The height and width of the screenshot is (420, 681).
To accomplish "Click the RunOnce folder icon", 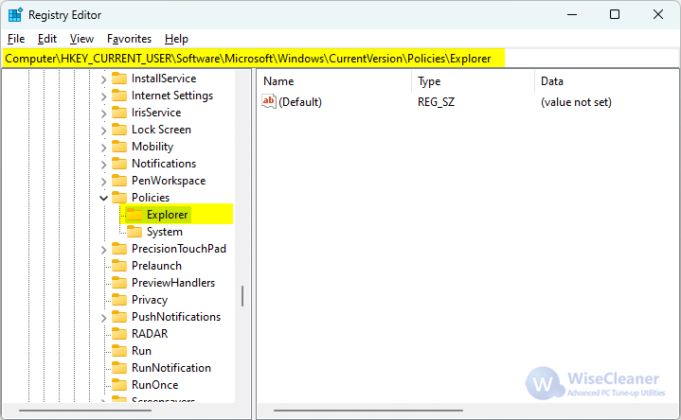I will [x=119, y=384].
